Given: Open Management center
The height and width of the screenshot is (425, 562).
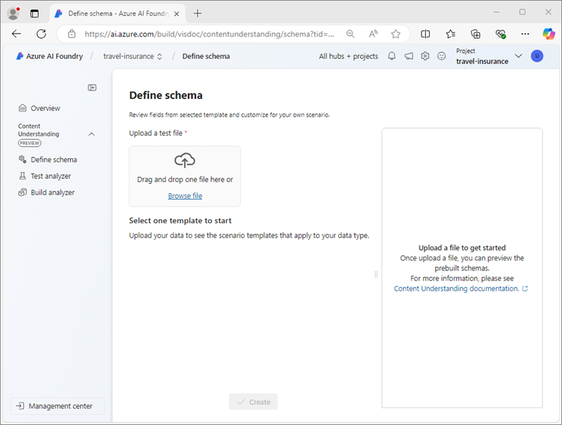Looking at the screenshot, I should coord(58,406).
